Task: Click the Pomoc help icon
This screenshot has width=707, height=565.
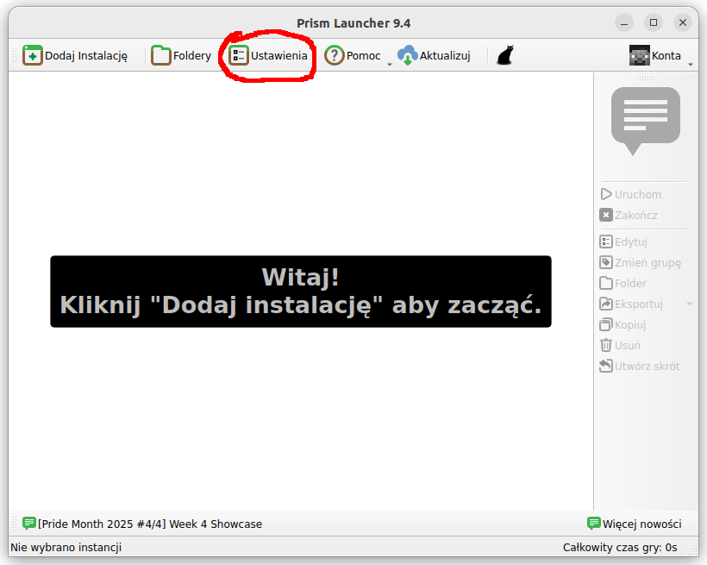Action: [x=335, y=55]
